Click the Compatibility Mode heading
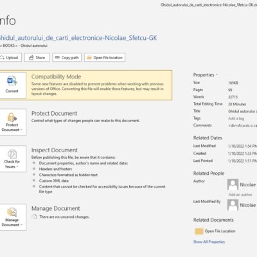Screen dimensions: 257x257 pyautogui.click(x=56, y=76)
